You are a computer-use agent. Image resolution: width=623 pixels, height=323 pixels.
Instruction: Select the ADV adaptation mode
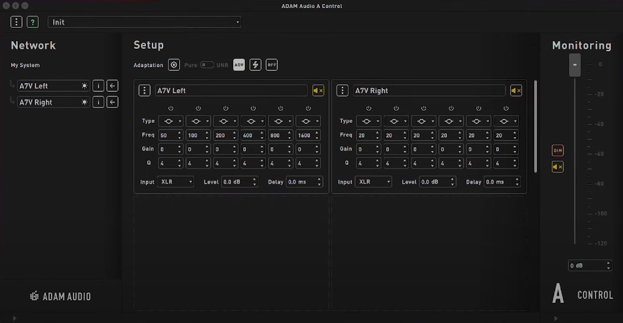tap(239, 65)
